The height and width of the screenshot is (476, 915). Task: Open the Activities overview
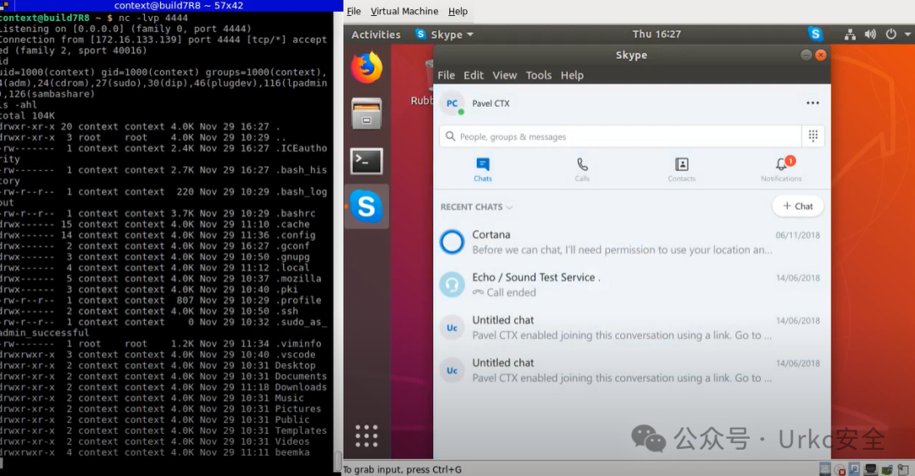376,35
